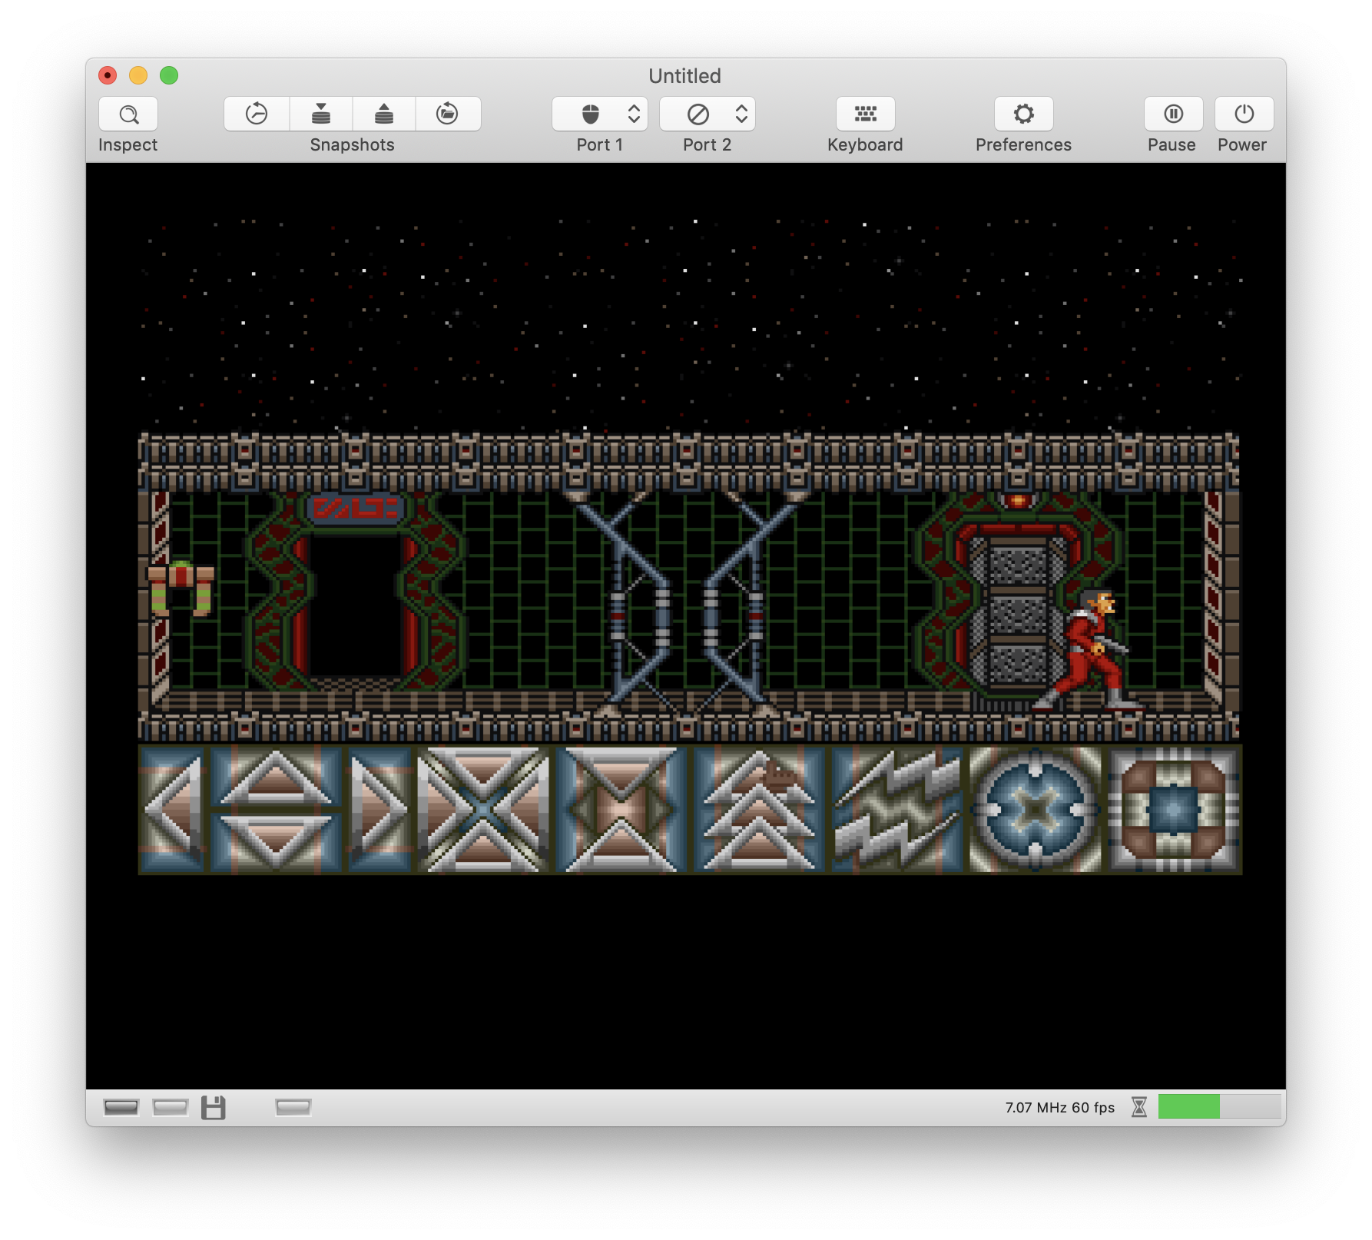Close the Untitled window
Image resolution: width=1372 pixels, height=1240 pixels.
[108, 75]
